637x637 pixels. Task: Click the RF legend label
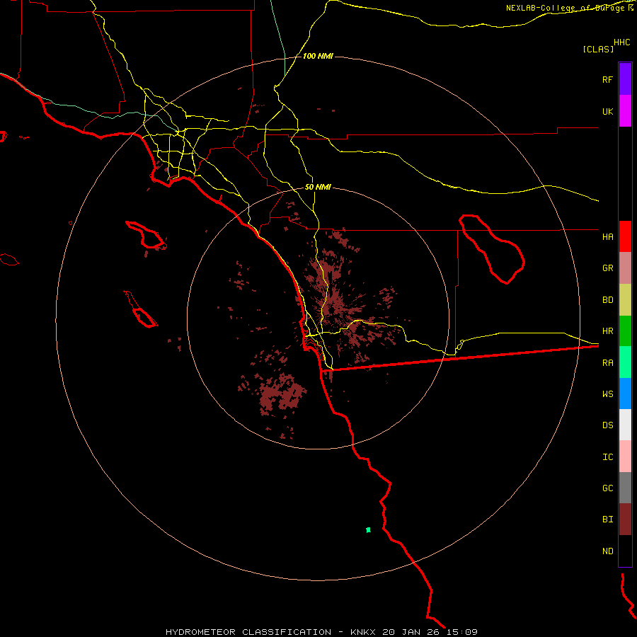(607, 79)
